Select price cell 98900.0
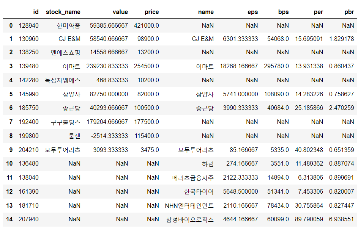The width and height of the screenshot is (358, 227). (148, 39)
